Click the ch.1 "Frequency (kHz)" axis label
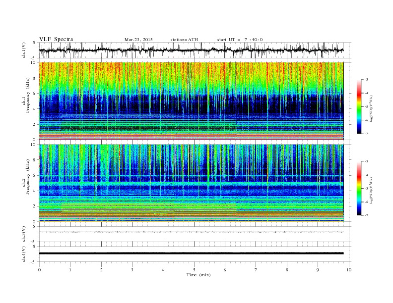Screen dimensions: 393x303 [28, 95]
